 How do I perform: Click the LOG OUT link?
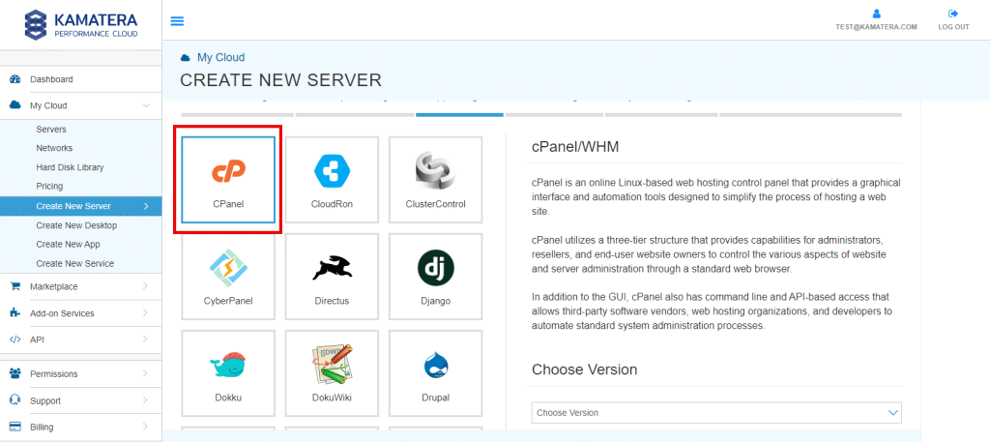pos(953,27)
